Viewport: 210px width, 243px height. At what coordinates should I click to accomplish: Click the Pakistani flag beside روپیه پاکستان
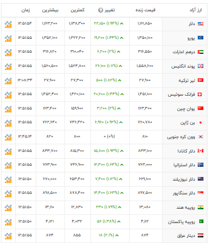[201, 222]
